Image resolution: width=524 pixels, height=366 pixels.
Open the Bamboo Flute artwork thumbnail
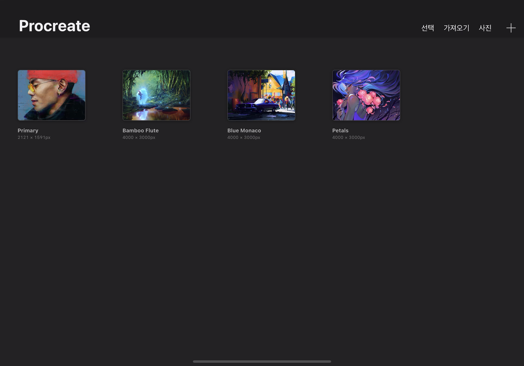tap(156, 95)
